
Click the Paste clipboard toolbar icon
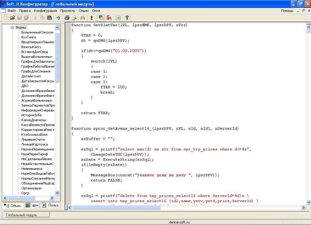click(49, 18)
